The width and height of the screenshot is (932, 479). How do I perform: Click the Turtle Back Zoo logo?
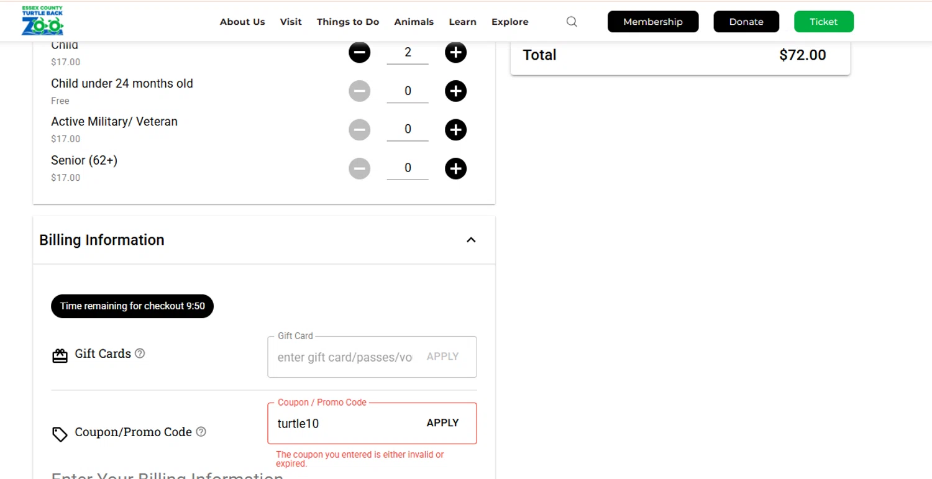42,21
